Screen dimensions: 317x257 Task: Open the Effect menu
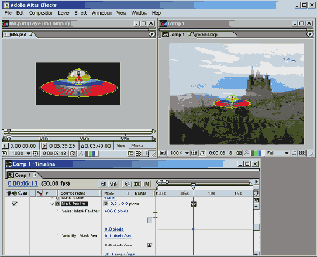coord(81,13)
